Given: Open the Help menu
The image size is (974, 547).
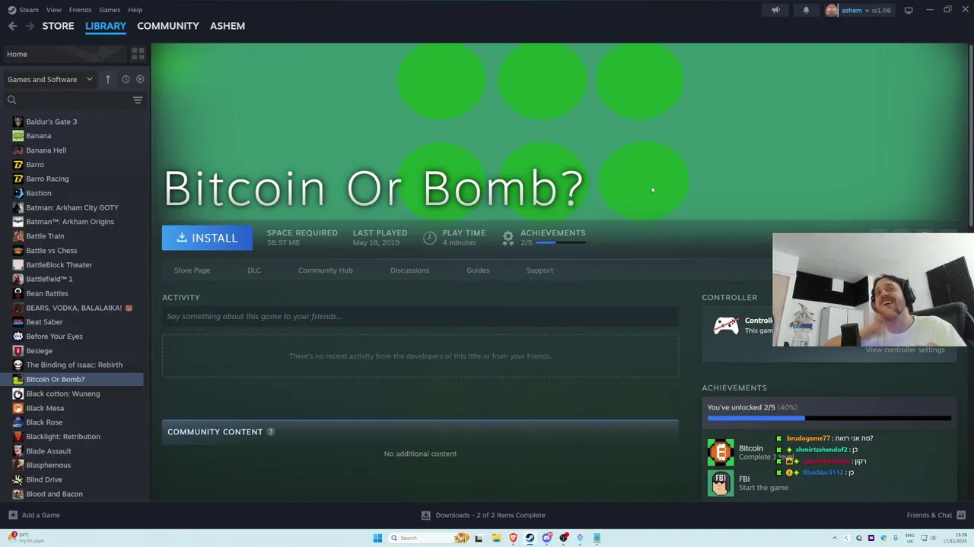Looking at the screenshot, I should click(135, 10).
